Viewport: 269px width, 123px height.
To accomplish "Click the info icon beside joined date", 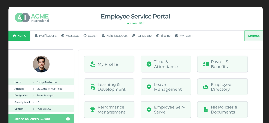I will coord(68,119).
